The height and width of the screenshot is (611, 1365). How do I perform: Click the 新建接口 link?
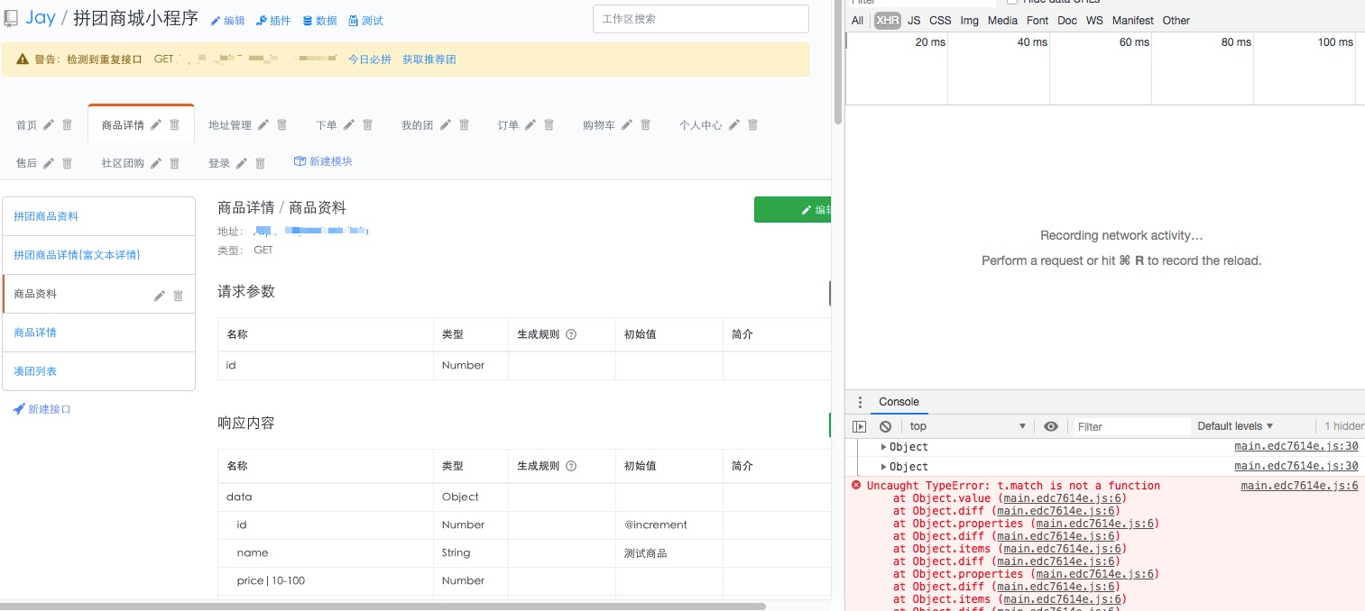pos(42,409)
